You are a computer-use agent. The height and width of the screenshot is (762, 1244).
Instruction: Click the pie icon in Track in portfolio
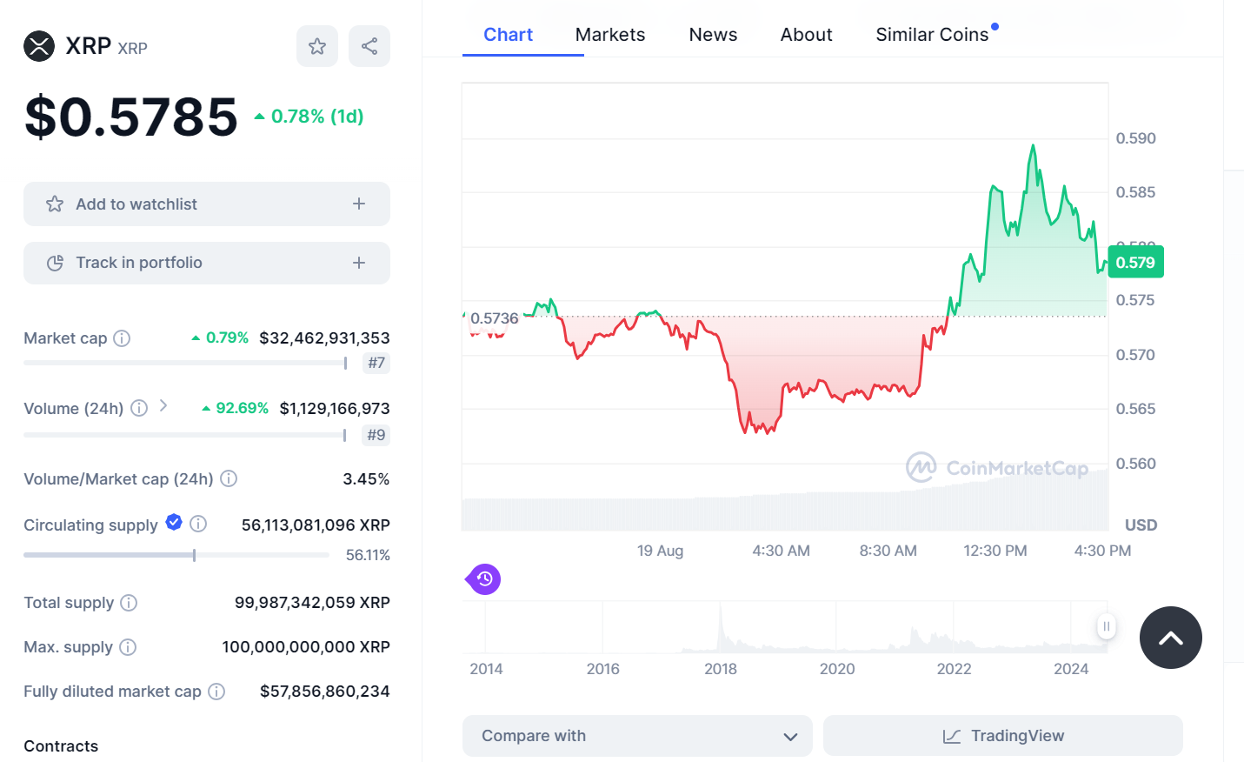coord(55,263)
